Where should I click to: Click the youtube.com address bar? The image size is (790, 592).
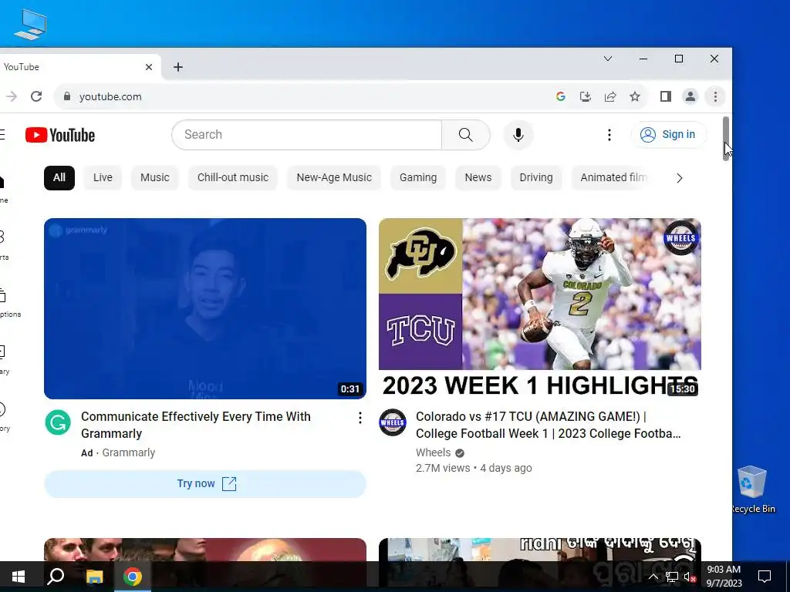click(302, 96)
